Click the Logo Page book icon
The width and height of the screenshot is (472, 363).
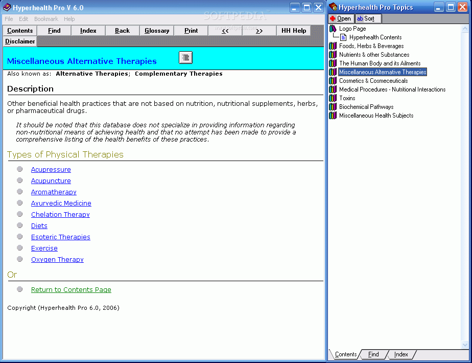click(333, 29)
